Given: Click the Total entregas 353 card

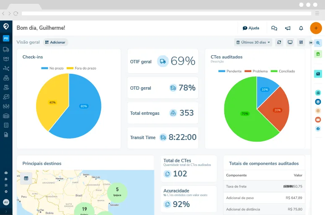Looking at the screenshot, I should (x=163, y=113).
